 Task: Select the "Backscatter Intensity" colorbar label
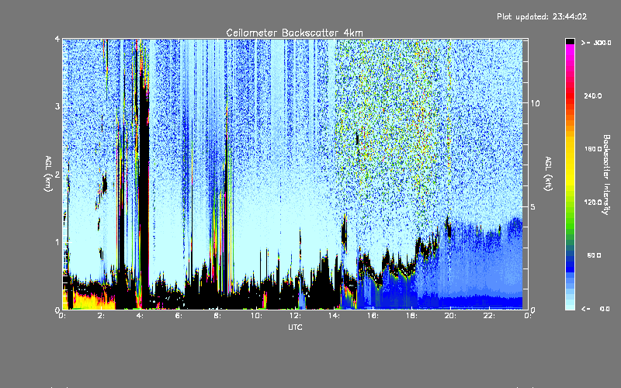pyautogui.click(x=606, y=175)
